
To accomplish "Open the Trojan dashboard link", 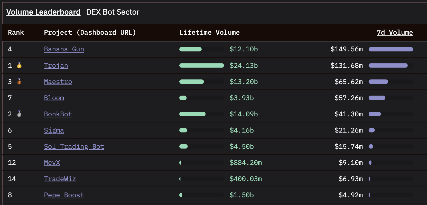I will click(56, 66).
